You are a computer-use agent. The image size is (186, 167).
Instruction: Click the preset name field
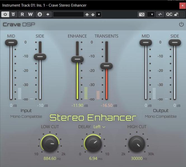click(x=69, y=14)
